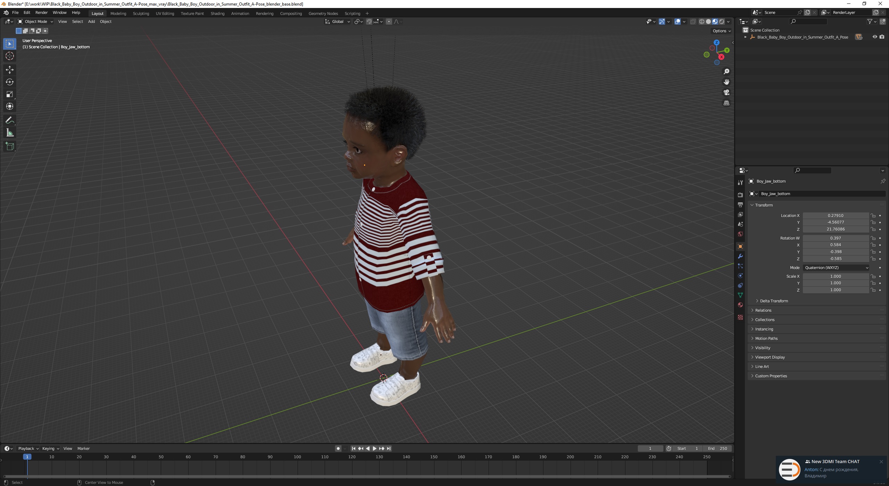
Task: Open the Modifiers wrench tab
Action: (x=740, y=256)
